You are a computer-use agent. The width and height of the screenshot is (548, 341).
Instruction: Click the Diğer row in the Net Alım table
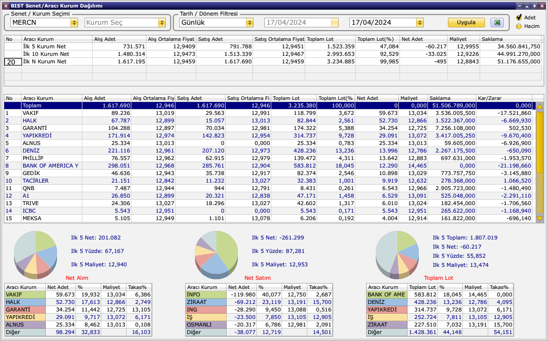point(78,332)
